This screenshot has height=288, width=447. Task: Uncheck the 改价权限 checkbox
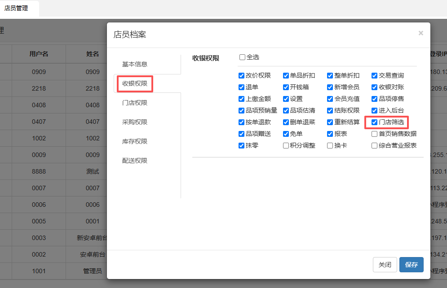coord(242,75)
